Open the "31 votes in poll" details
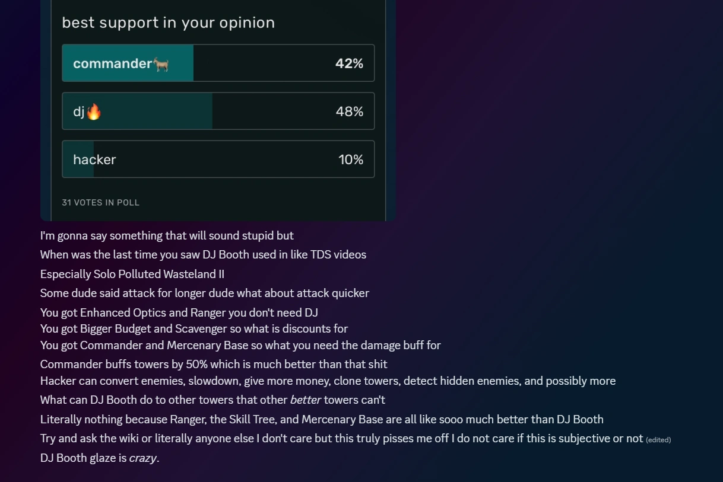 [100, 203]
